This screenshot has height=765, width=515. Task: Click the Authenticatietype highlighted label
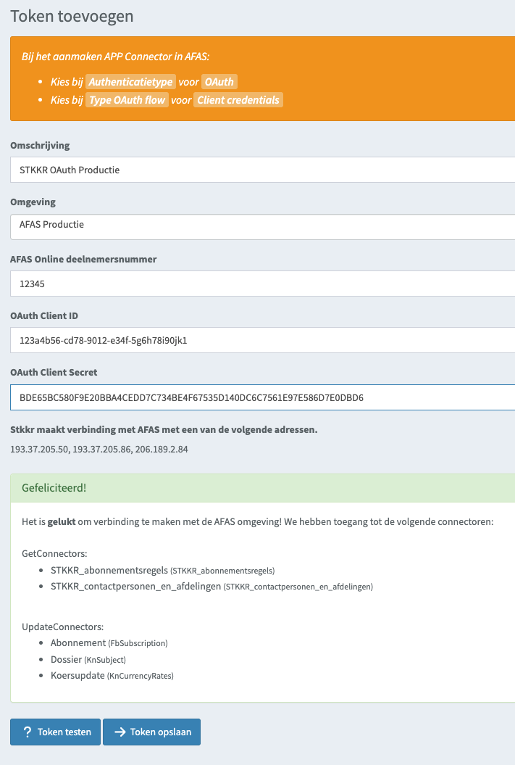pyautogui.click(x=130, y=82)
